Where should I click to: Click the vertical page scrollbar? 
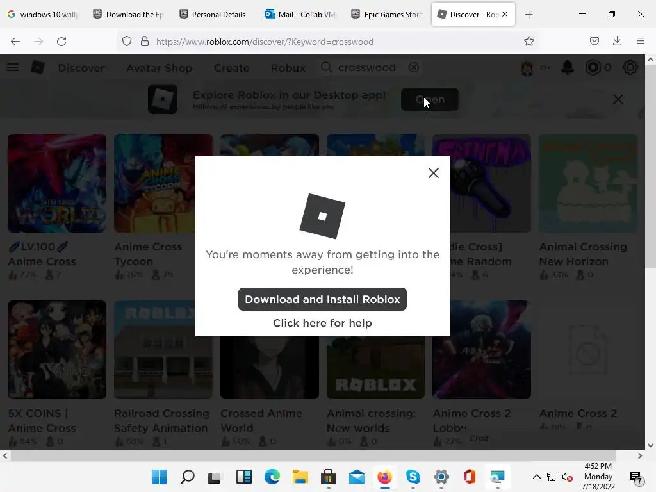coord(650,167)
